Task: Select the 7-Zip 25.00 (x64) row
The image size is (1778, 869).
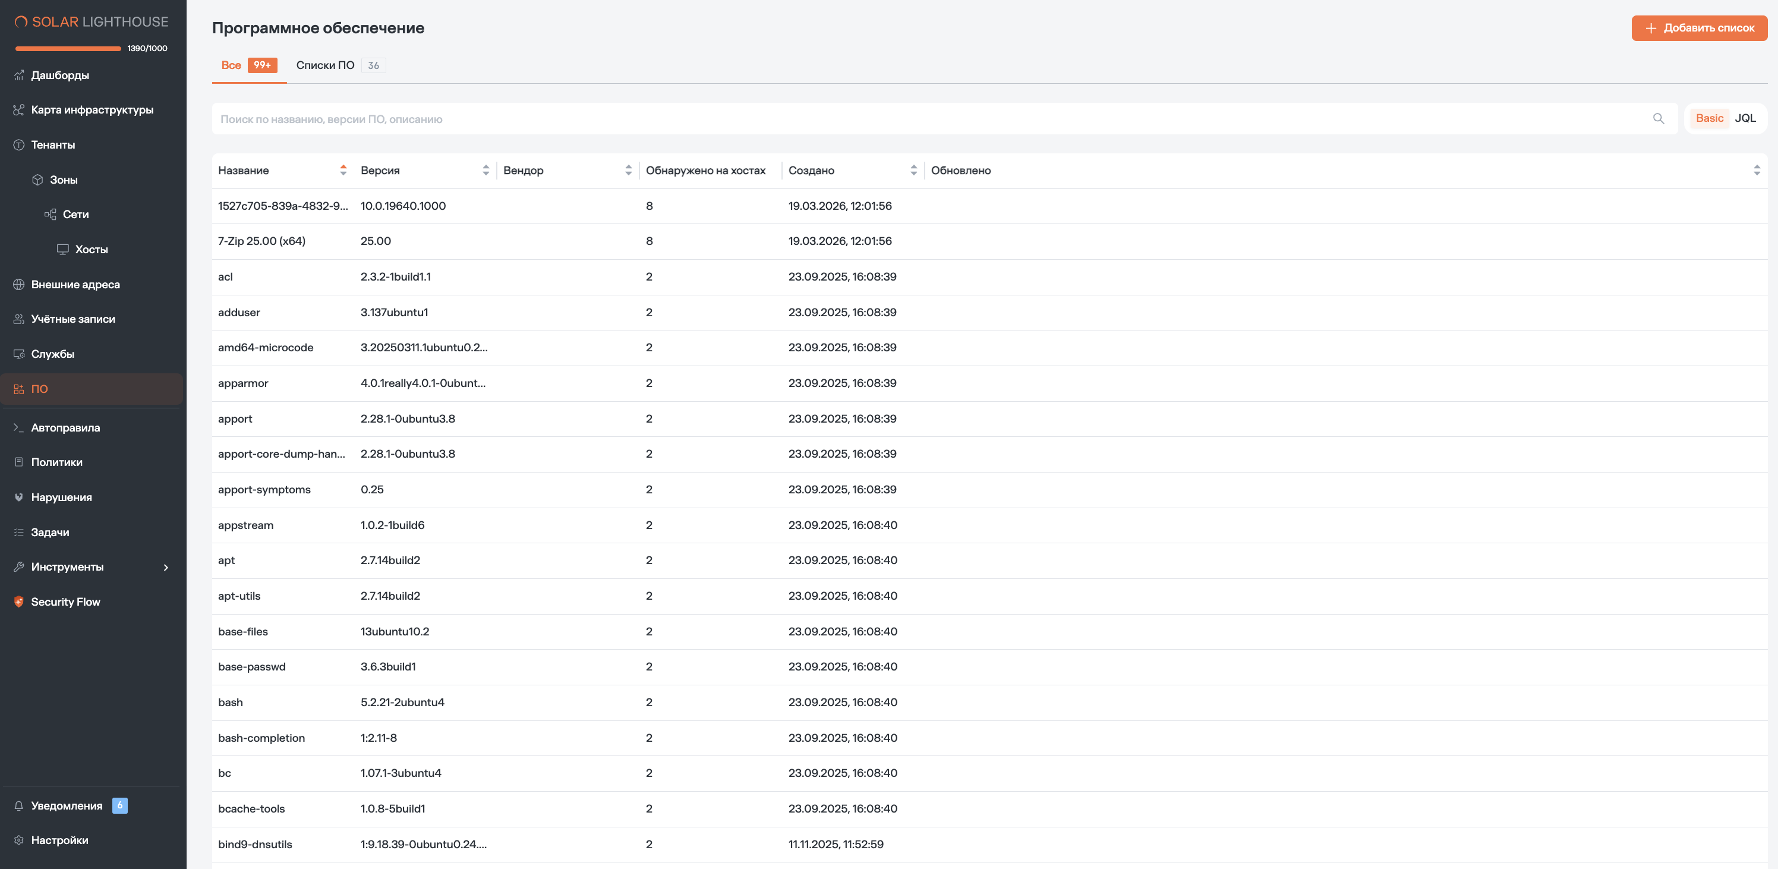Action: (x=990, y=241)
